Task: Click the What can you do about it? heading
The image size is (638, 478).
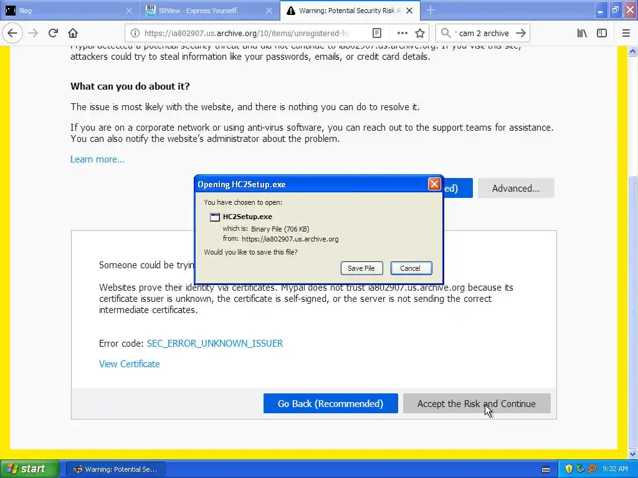Action: [x=130, y=86]
